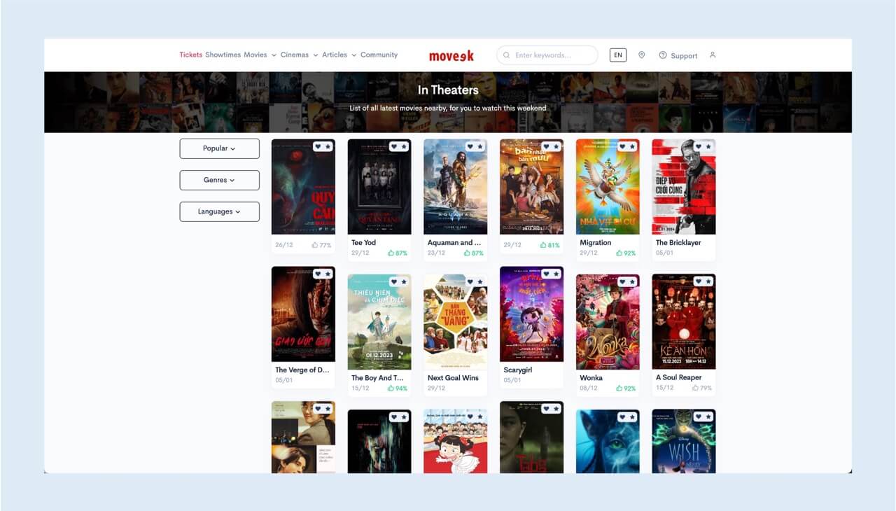Viewport: 896px width, 511px height.
Task: Open the Community page
Action: tap(379, 55)
